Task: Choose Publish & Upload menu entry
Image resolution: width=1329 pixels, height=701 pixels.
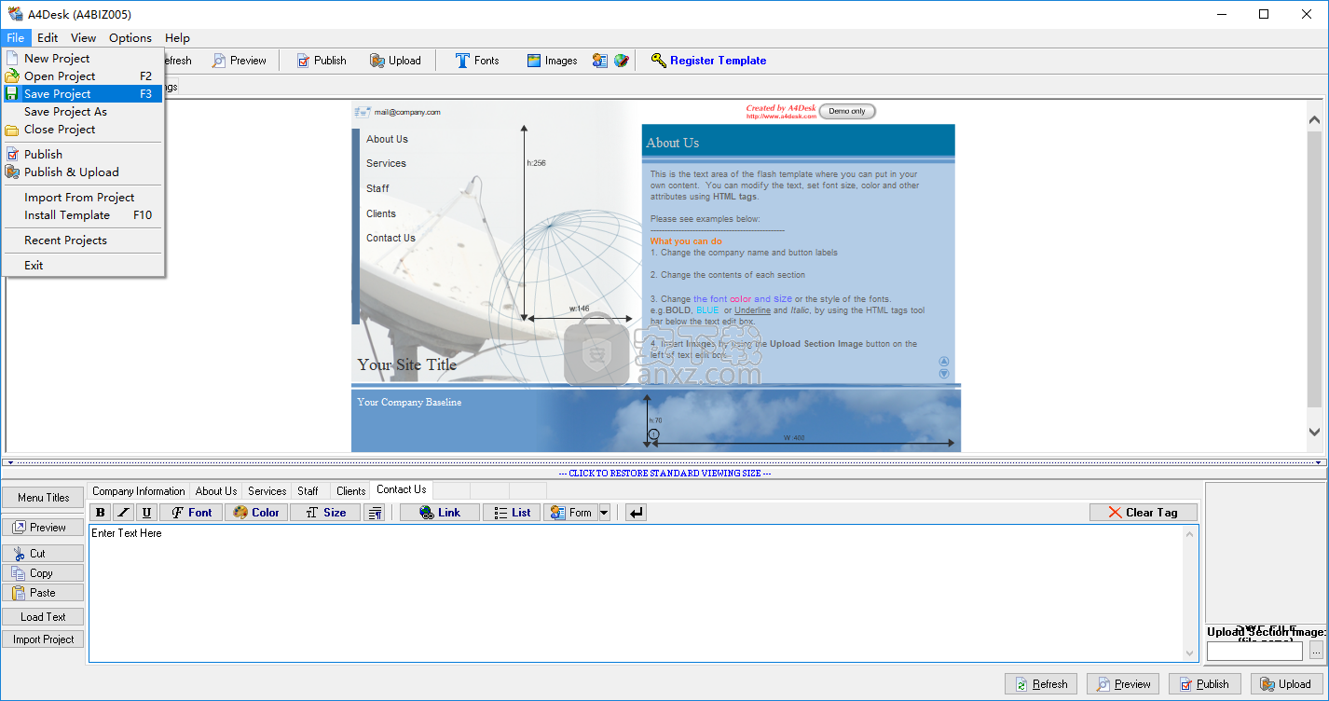Action: (x=83, y=172)
